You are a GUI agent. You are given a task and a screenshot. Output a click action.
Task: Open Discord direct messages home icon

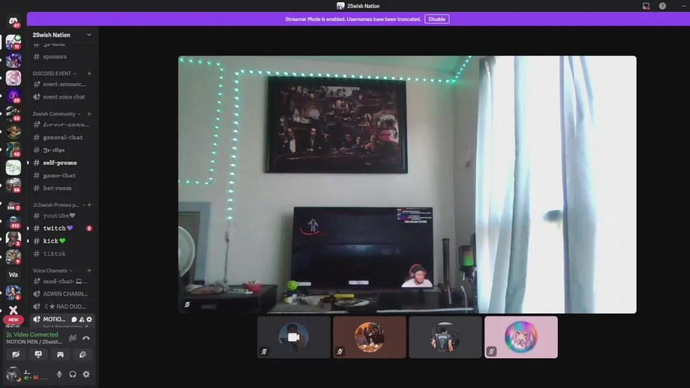coord(13,22)
